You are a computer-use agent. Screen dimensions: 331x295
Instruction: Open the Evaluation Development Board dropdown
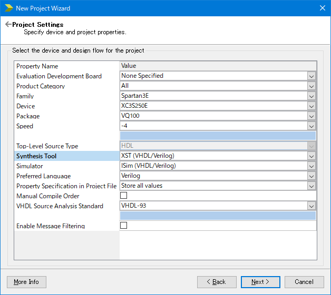311,76
